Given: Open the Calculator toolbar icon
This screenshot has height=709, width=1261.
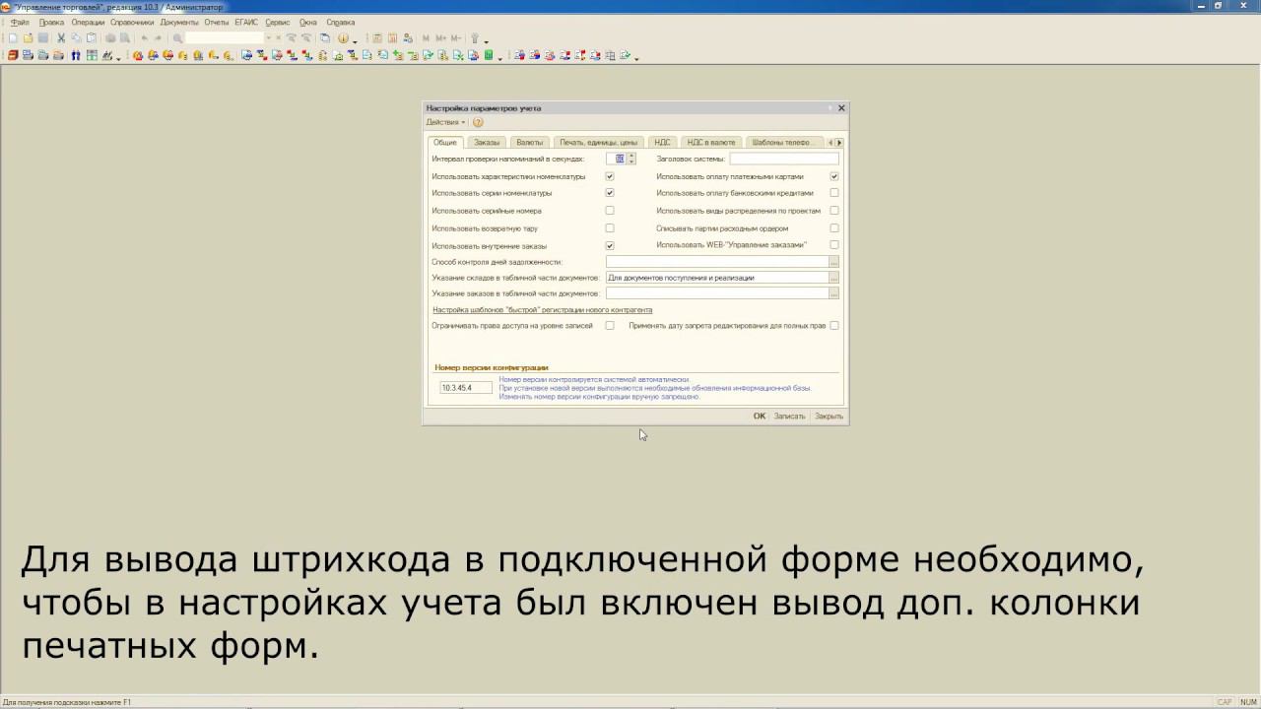Looking at the screenshot, I should [376, 37].
